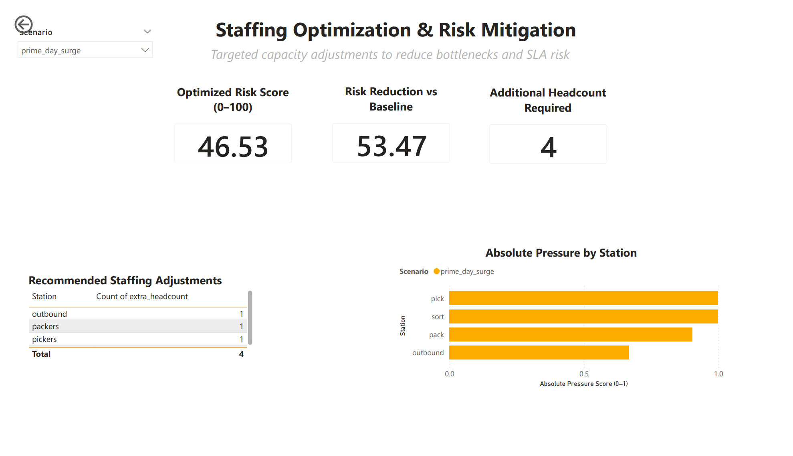Click the staffing table vertical scrollbar
The image size is (793, 456).
[250, 317]
